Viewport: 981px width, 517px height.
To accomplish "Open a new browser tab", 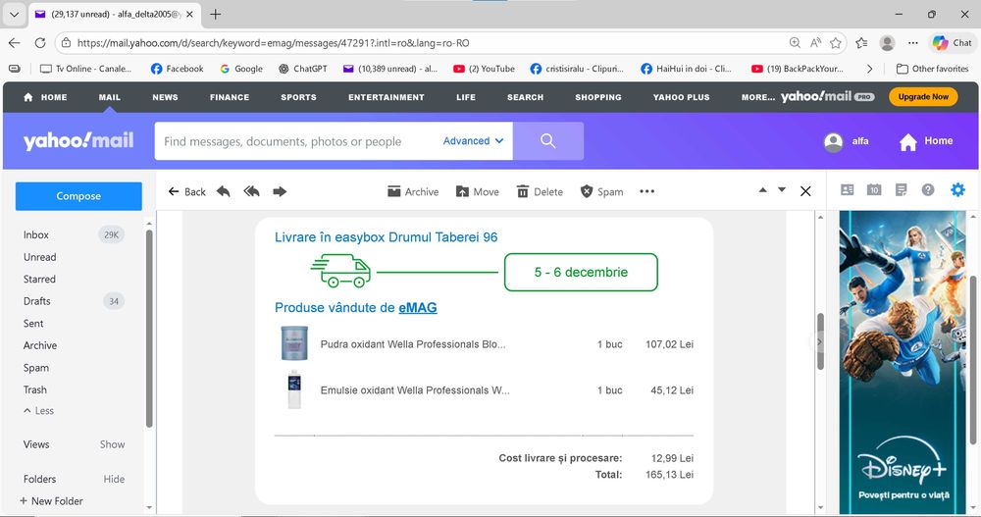I will pos(215,14).
